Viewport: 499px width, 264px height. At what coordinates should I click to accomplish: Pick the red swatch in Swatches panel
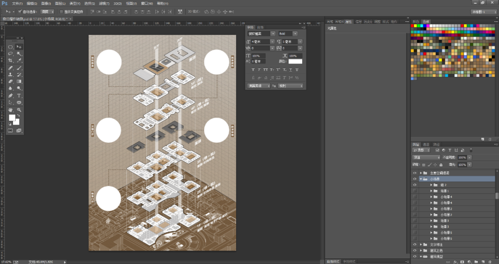click(413, 26)
